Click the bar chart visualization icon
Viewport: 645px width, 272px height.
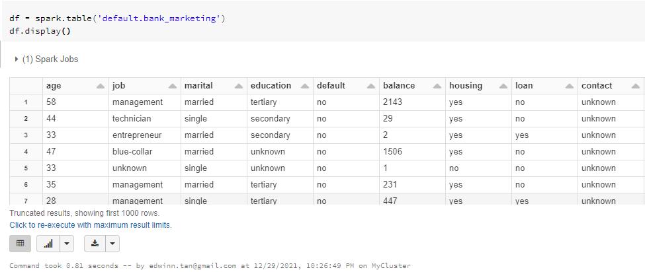(x=48, y=244)
